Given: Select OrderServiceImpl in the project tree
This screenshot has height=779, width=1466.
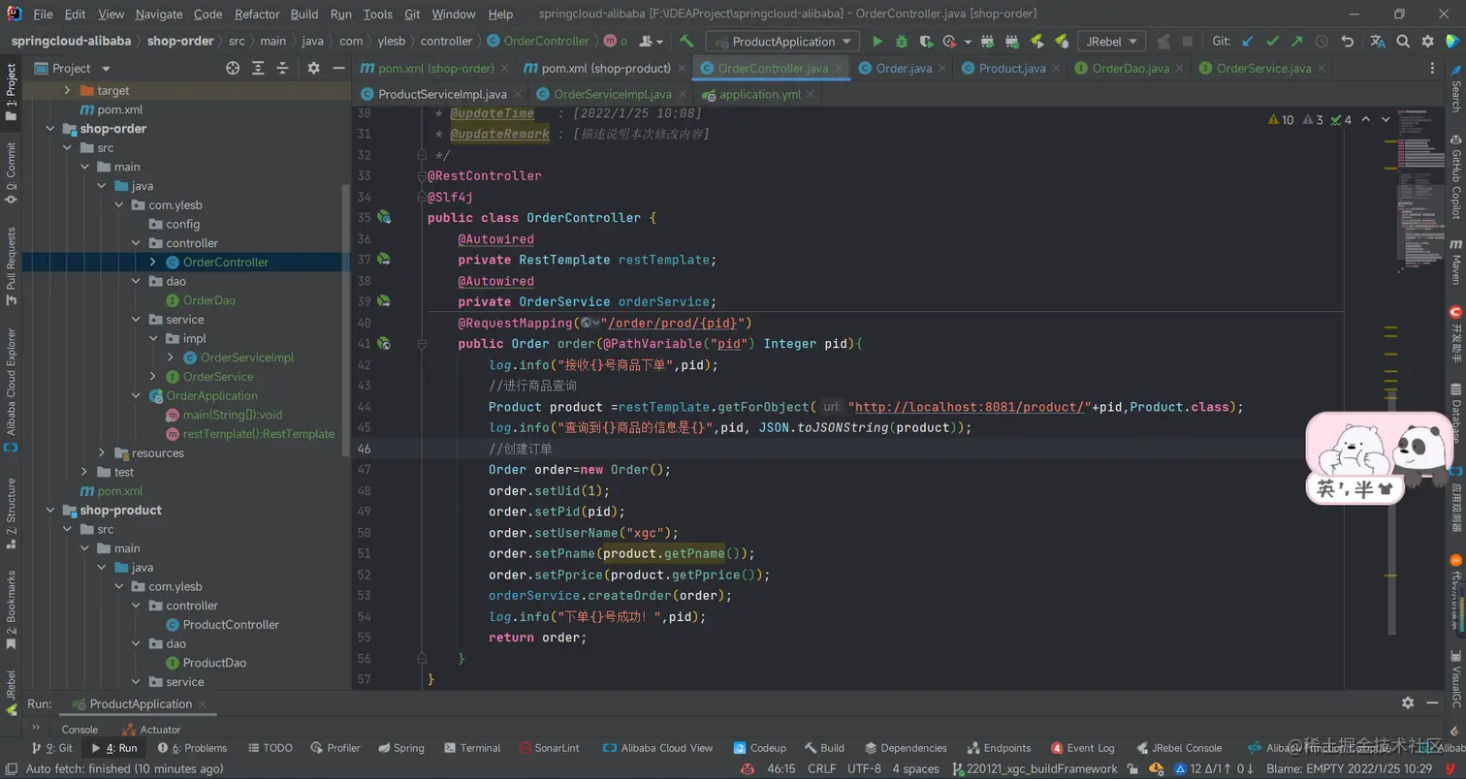Looking at the screenshot, I should (246, 358).
